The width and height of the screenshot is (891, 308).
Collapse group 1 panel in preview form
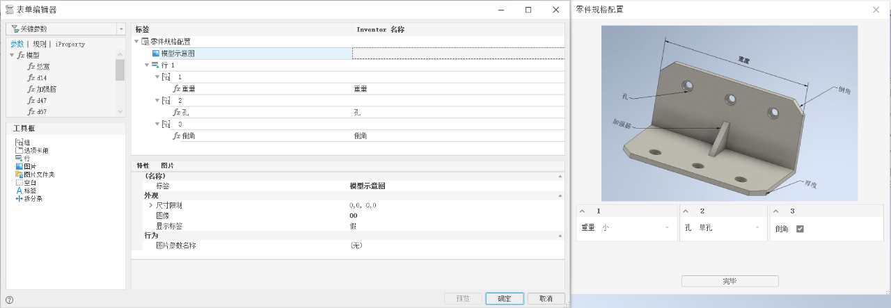point(583,211)
